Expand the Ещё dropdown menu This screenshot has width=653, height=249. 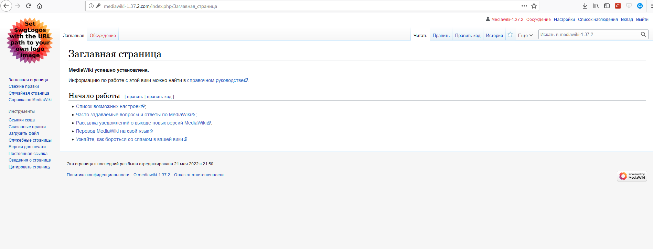point(525,35)
